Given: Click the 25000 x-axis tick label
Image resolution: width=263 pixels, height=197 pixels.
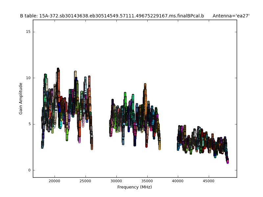Looking at the screenshot, I should (x=85, y=181).
